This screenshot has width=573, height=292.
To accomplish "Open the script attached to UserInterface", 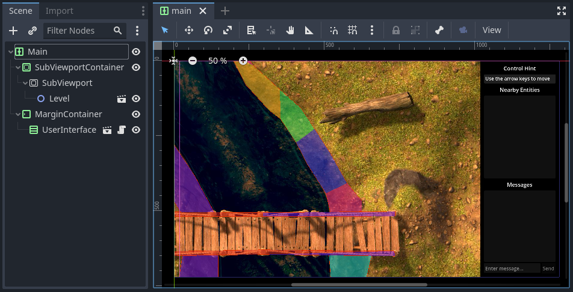I will [x=121, y=130].
